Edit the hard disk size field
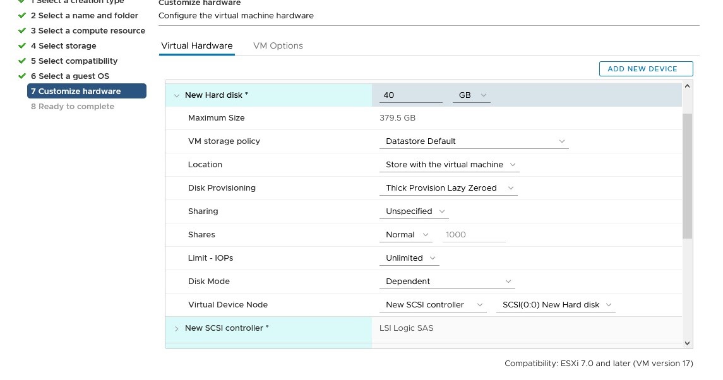This screenshot has width=723, height=380. pos(410,95)
